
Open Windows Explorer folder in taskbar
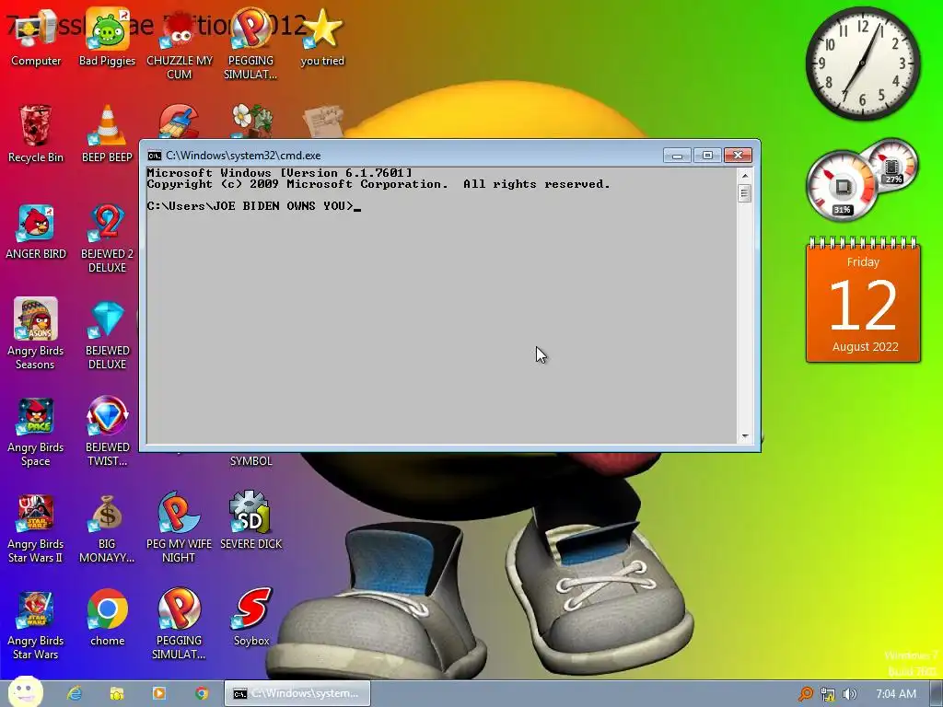pyautogui.click(x=117, y=693)
